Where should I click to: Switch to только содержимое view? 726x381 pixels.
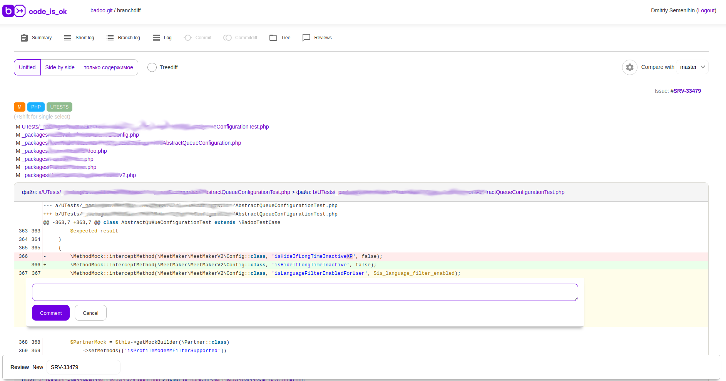coord(109,67)
